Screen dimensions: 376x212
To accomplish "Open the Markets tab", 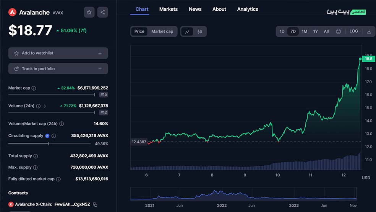I will click(x=169, y=9).
